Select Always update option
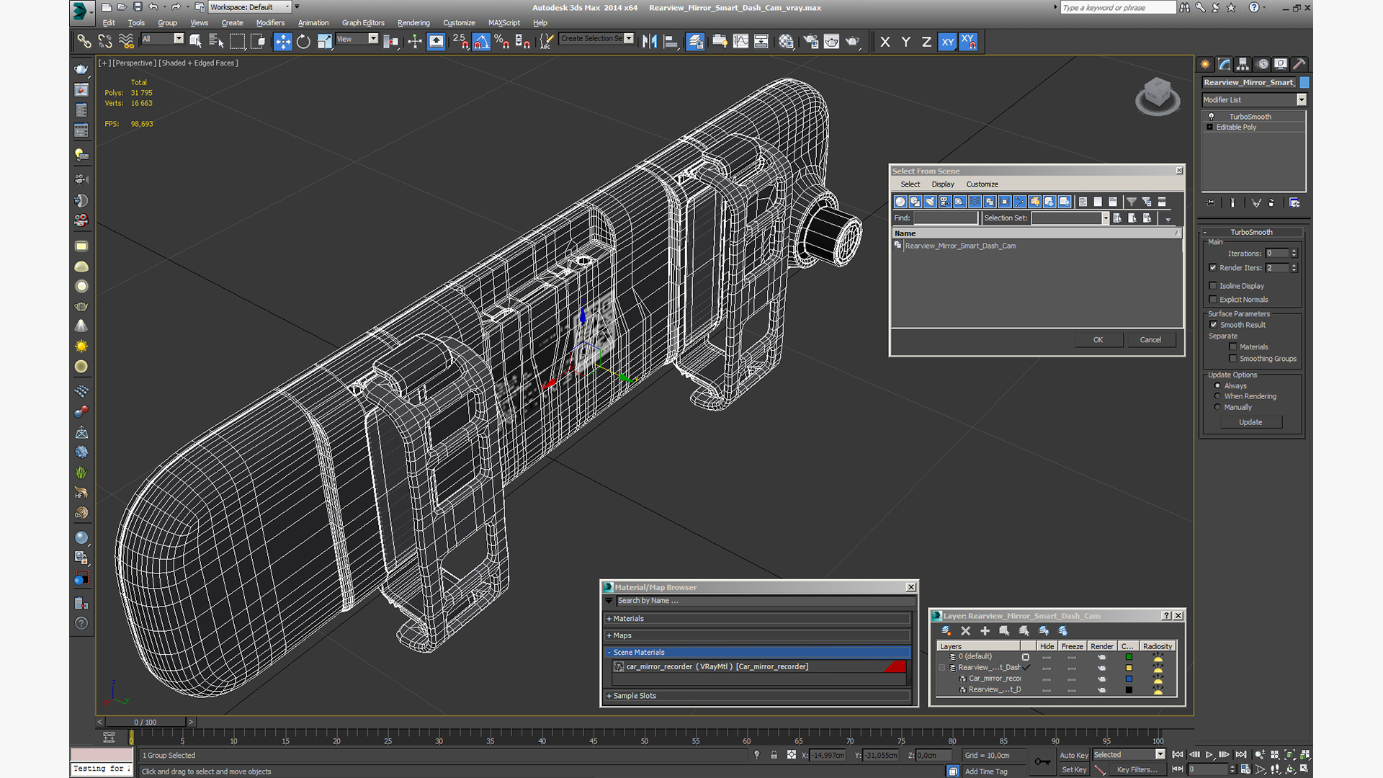This screenshot has height=778, width=1383. (1218, 386)
